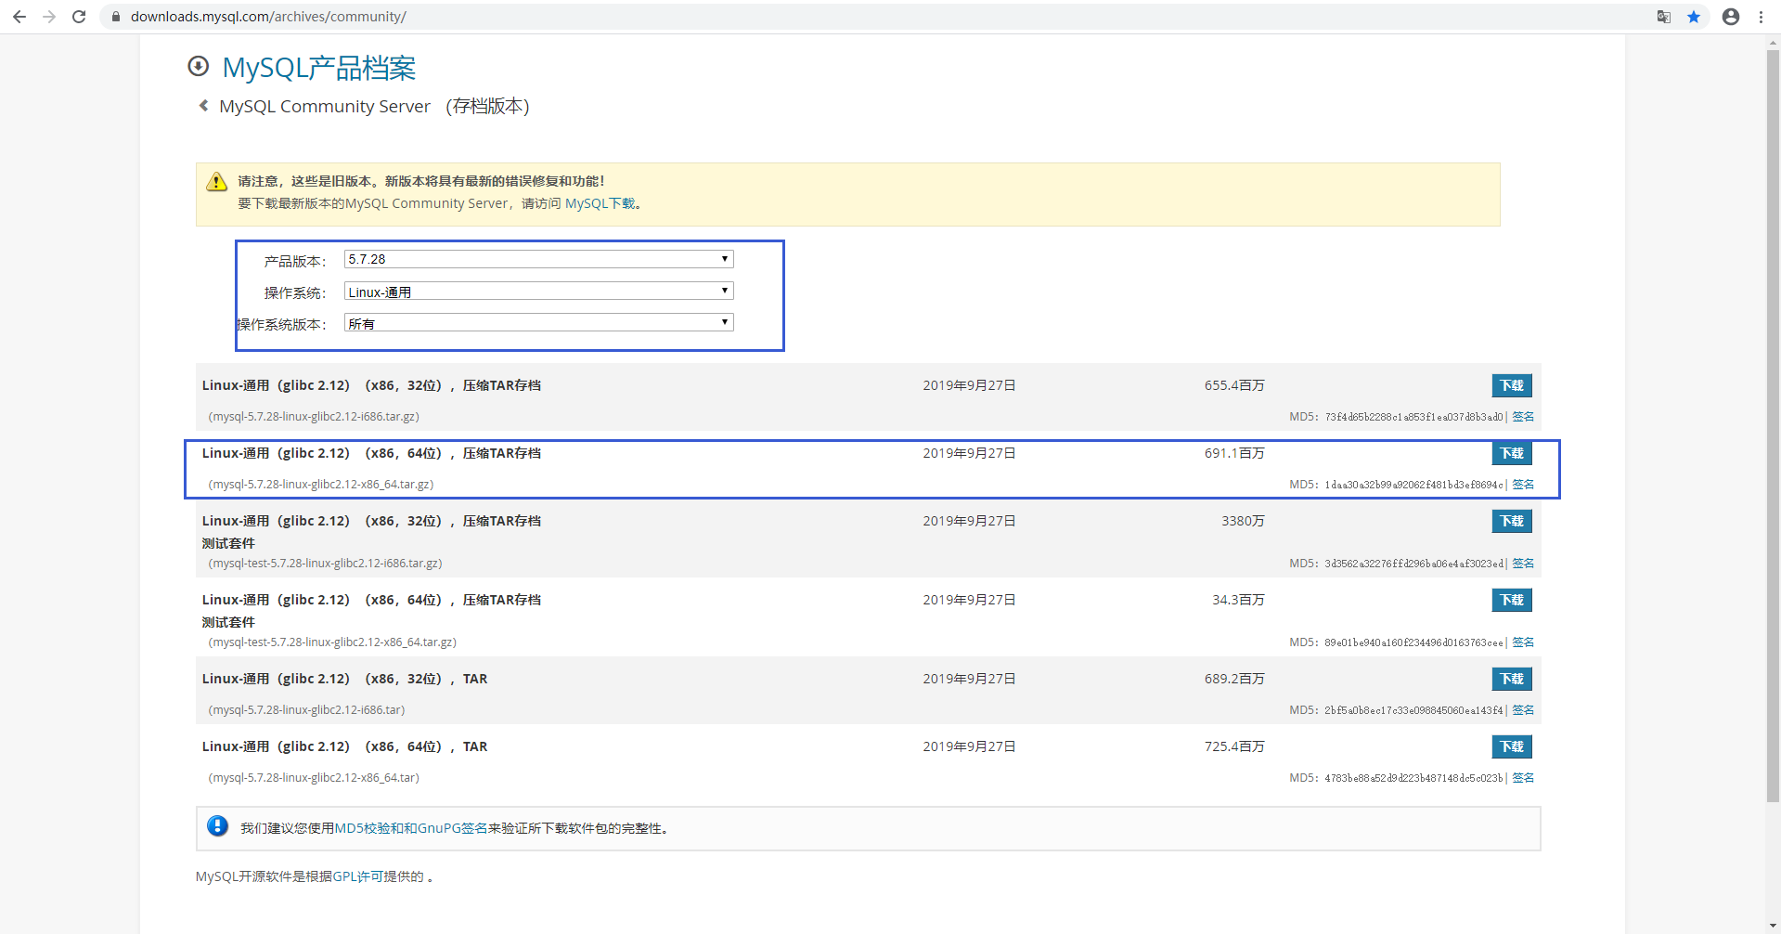1781x934 pixels.
Task: Open the MySQL下载 link in notice
Action: (600, 203)
